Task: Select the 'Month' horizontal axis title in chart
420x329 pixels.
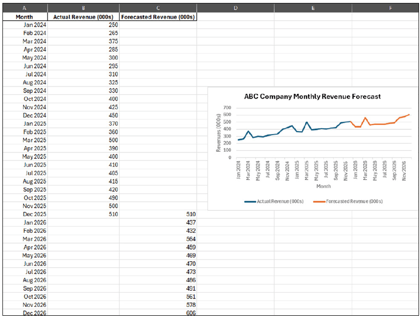Action: [x=323, y=187]
